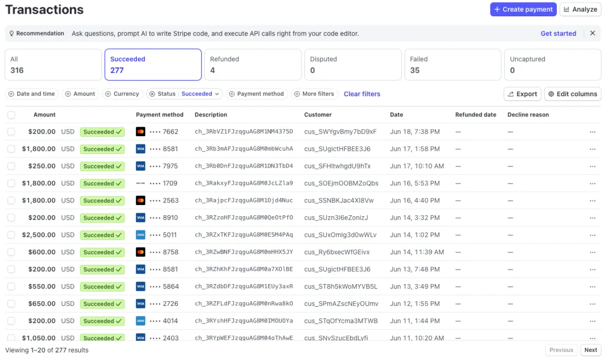This screenshot has width=608, height=358.
Task: Switch to the Refunded 4 tab
Action: click(x=253, y=65)
